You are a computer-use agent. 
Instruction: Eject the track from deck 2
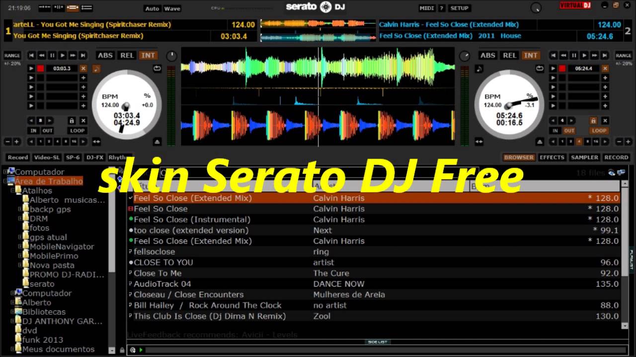tap(540, 142)
